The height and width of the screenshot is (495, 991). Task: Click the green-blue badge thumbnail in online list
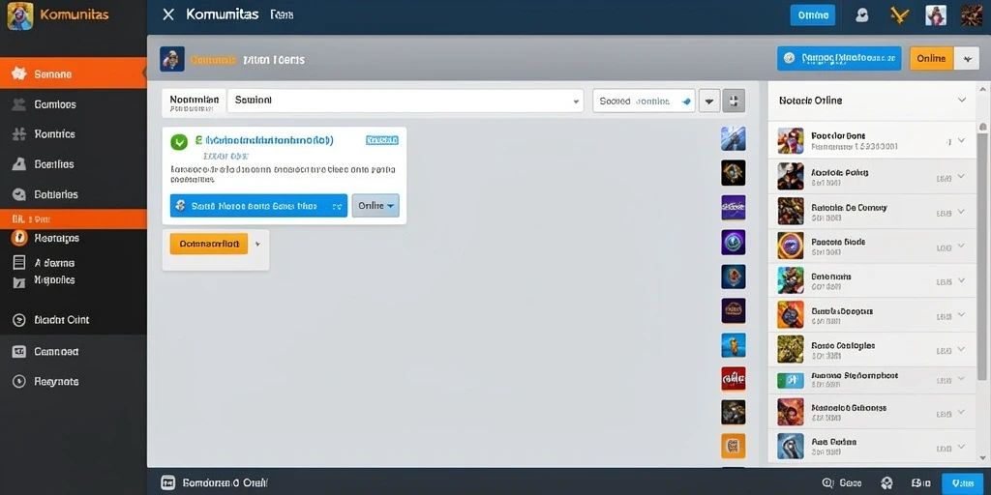(791, 379)
